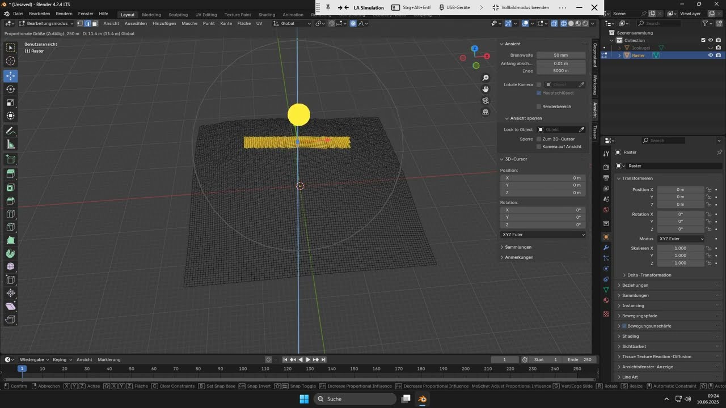
Task: Expand the Sammlungen panel in sidebar
Action: 518,247
